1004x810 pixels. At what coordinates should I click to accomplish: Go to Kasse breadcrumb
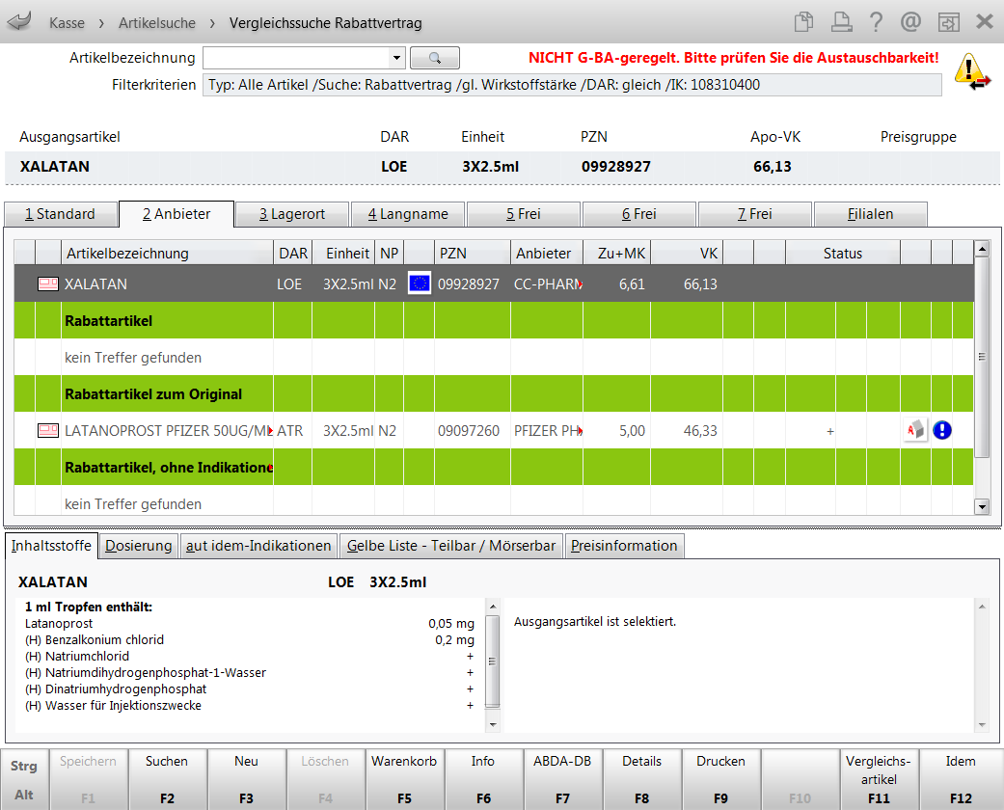pyautogui.click(x=67, y=23)
